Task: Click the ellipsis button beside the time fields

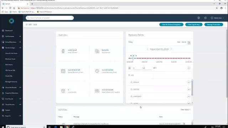Action: (188, 68)
